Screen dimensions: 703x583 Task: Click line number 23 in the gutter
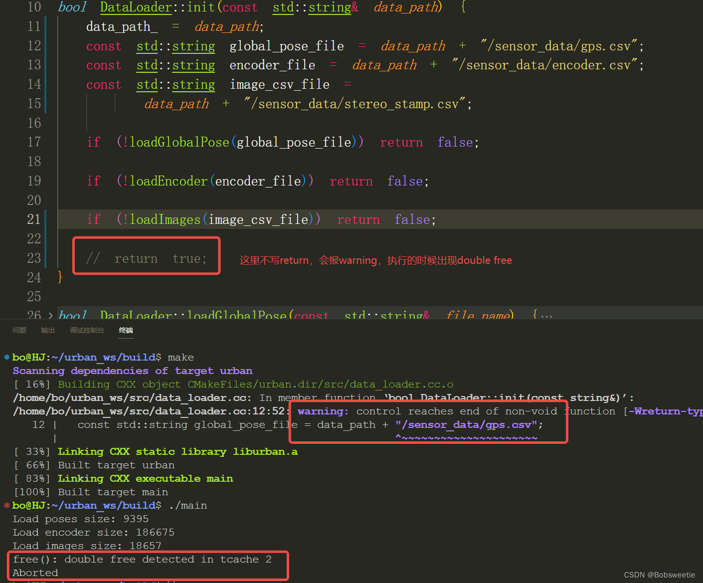point(34,258)
